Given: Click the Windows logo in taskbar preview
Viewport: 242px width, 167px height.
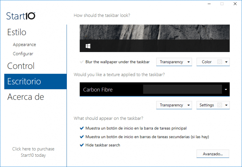Looking at the screenshot, I should pos(88,46).
